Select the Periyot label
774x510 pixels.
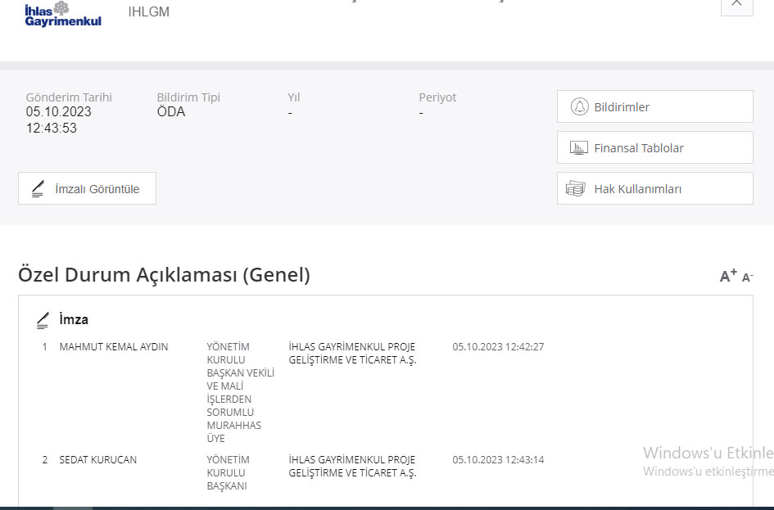coord(437,97)
